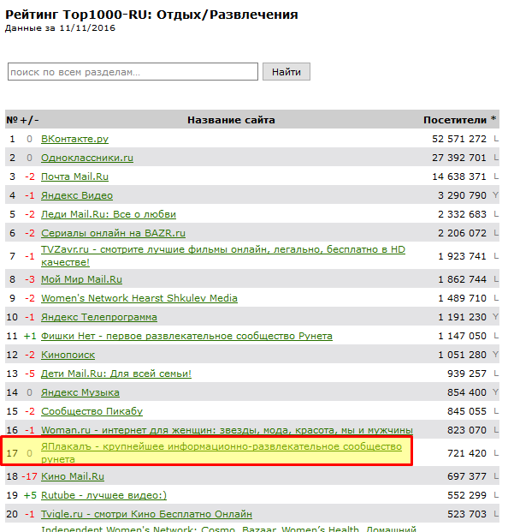This screenshot has height=532, width=508.
Task: Click visitor count 14 638 371
Action: tap(459, 176)
